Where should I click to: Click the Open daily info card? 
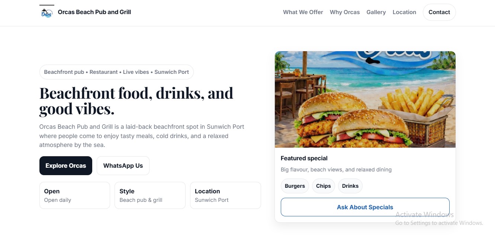pos(74,195)
